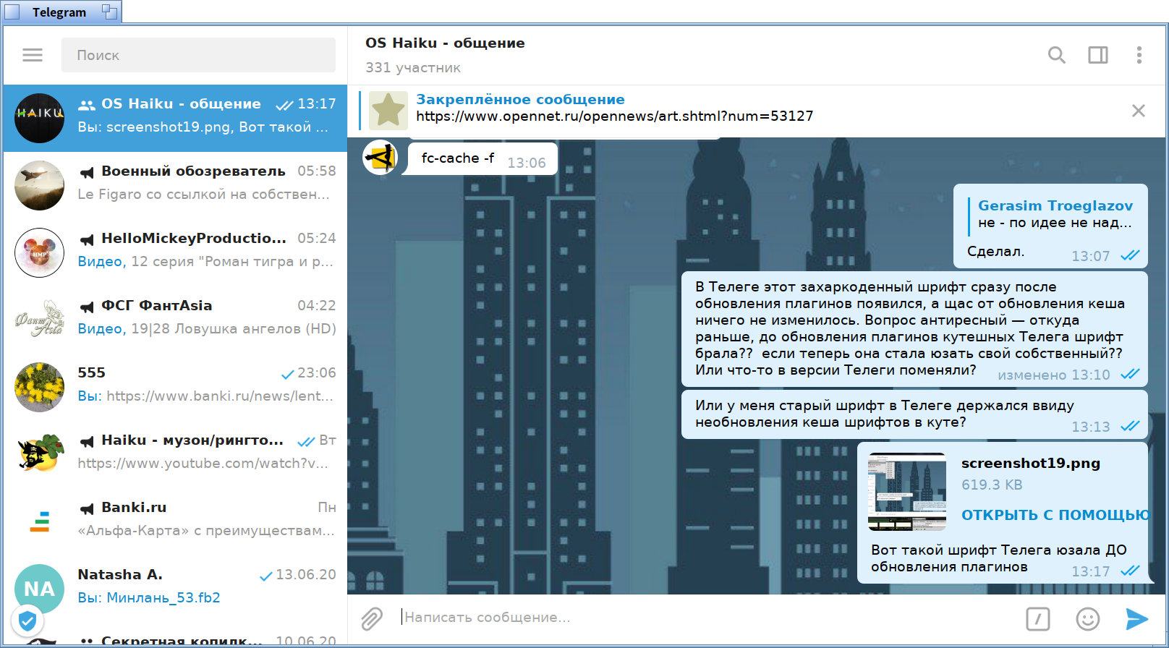Viewport: 1169px width, 648px height.
Task: Open the Военный обозреватель channel
Action: click(175, 185)
